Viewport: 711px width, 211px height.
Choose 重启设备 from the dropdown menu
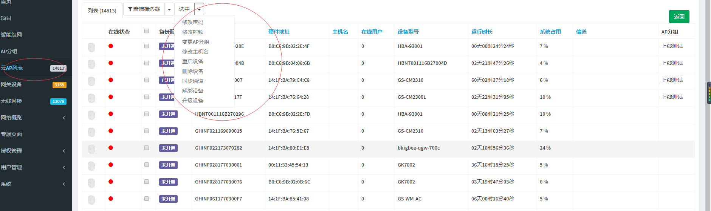[x=192, y=61]
